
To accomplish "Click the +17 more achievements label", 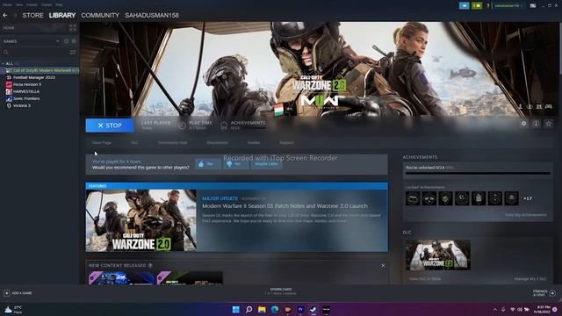I will (528, 198).
